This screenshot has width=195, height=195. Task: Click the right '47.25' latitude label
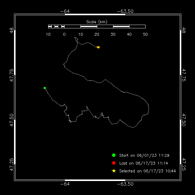pyautogui.click(x=184, y=164)
